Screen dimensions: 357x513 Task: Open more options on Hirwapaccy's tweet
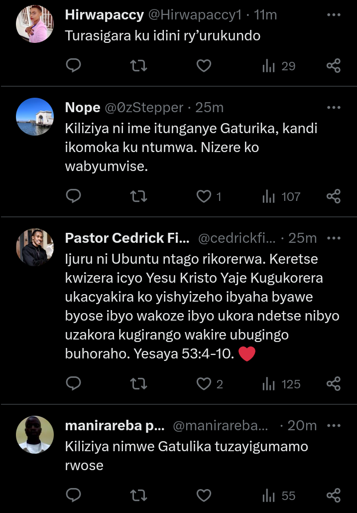tap(333, 15)
